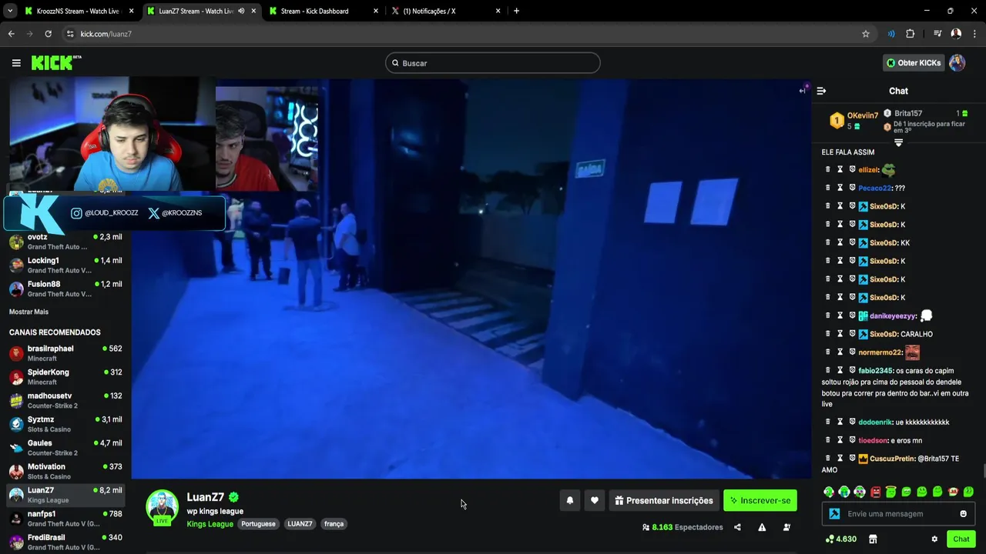This screenshot has height=554, width=986.
Task: Open nanfps1 channel in sidebar
Action: pyautogui.click(x=65, y=518)
